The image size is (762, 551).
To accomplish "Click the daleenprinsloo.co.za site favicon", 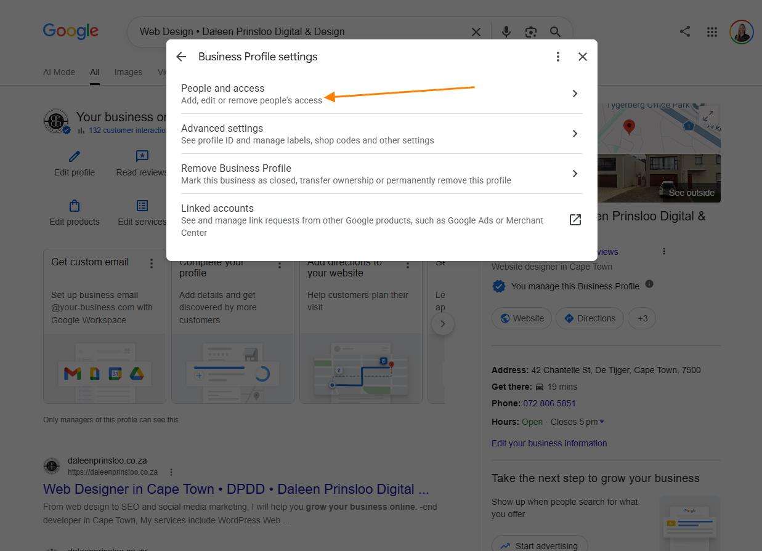I will (52, 466).
